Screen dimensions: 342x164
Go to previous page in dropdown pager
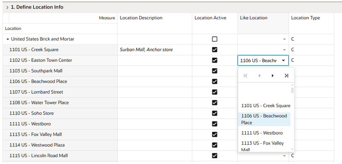259,76
